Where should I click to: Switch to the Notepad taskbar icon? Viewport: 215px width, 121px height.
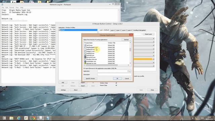click(x=48, y=118)
